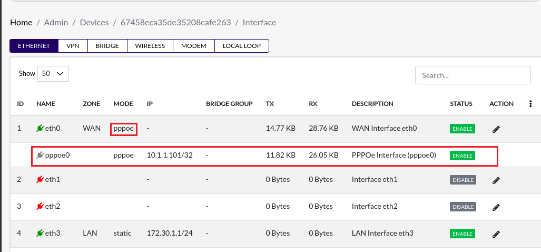The height and width of the screenshot is (252, 541).
Task: Sort by the BRIDGE GROUP column header
Action: (229, 104)
